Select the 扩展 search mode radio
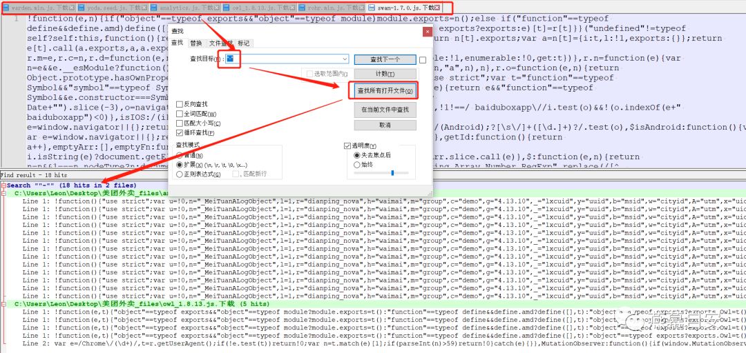 (x=180, y=165)
